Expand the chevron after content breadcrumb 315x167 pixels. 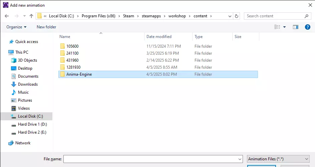pos(211,16)
